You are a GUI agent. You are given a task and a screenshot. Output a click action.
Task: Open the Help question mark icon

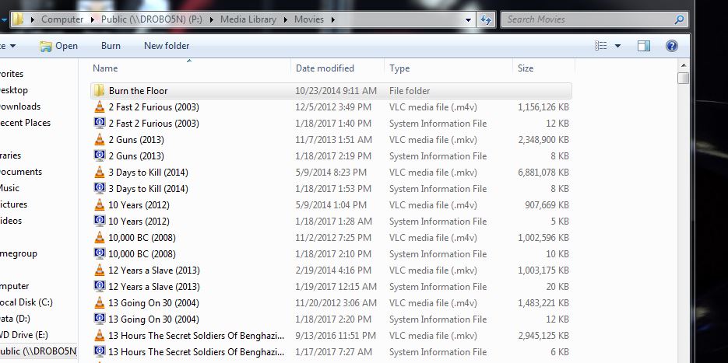click(671, 45)
